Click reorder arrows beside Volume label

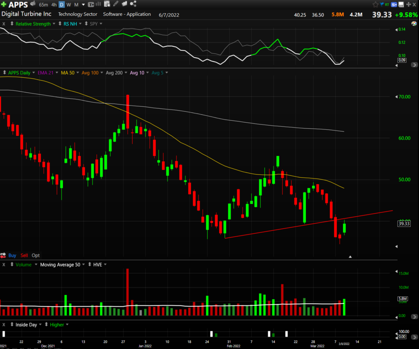(12, 264)
